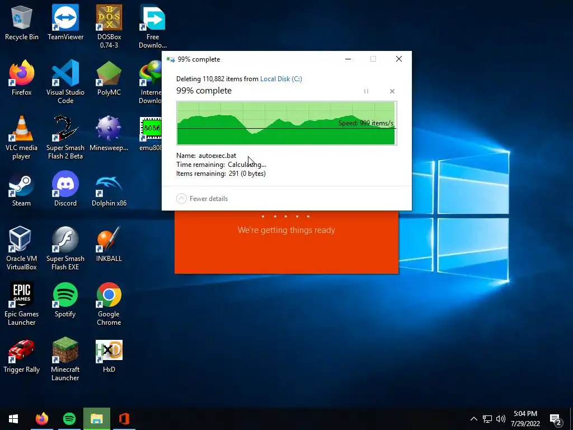This screenshot has width=573, height=430.
Task: Launch Spotify from the desktop
Action: click(x=65, y=300)
